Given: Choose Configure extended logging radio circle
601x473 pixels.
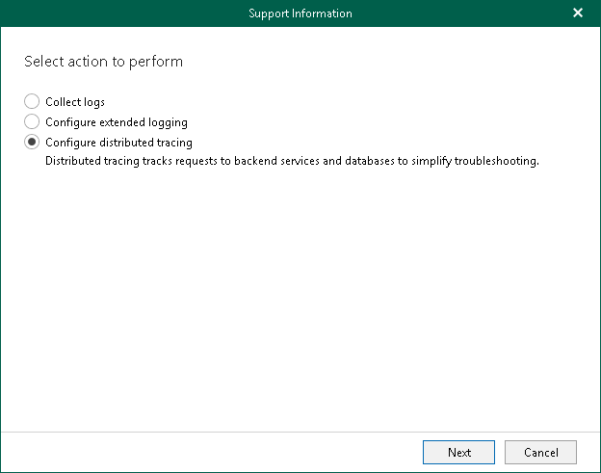Looking at the screenshot, I should point(32,122).
